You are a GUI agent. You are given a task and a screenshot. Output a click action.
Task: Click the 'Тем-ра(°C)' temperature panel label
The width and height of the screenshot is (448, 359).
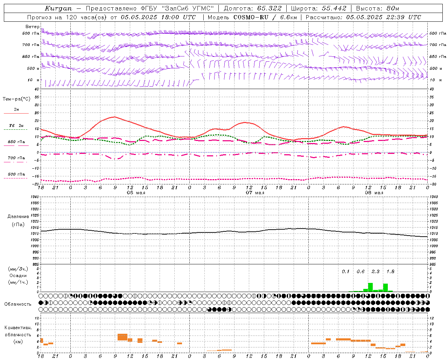click(x=16, y=99)
